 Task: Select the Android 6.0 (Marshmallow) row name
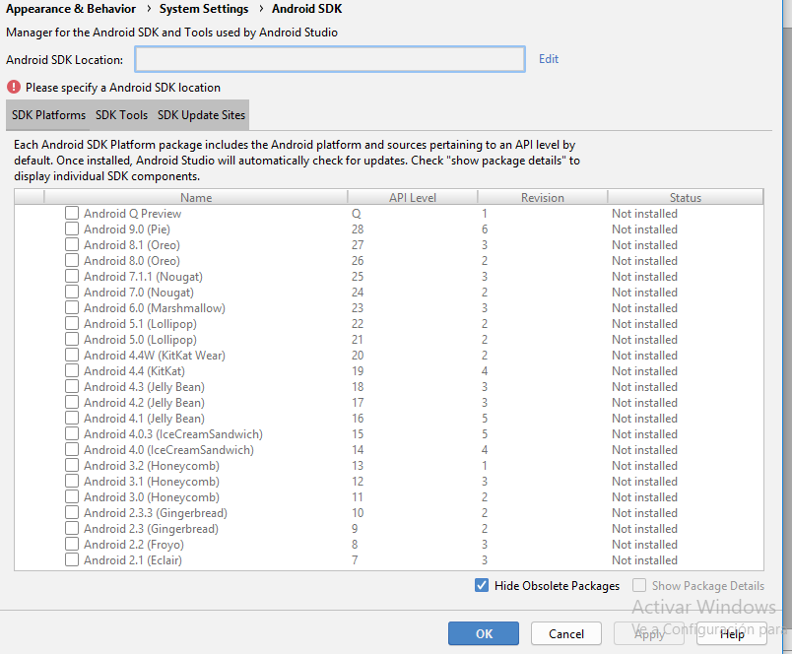click(x=155, y=308)
